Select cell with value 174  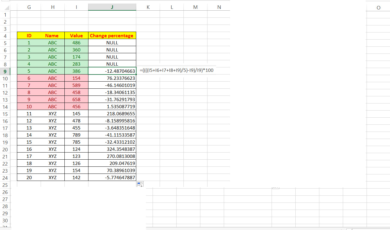pyautogui.click(x=76, y=57)
